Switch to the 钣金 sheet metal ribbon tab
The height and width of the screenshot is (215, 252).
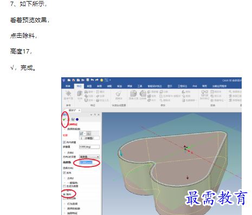coord(120,86)
